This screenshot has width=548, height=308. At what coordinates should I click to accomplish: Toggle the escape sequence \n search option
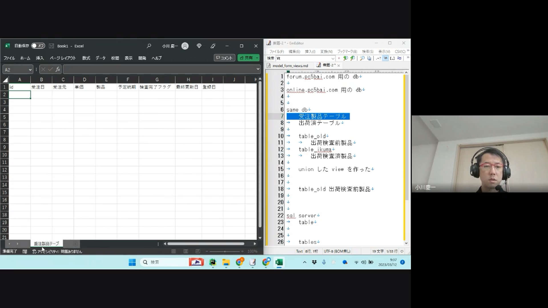click(x=386, y=58)
